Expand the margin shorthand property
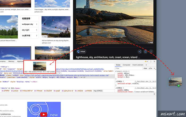The height and width of the screenshot is (117, 186). coord(125,77)
